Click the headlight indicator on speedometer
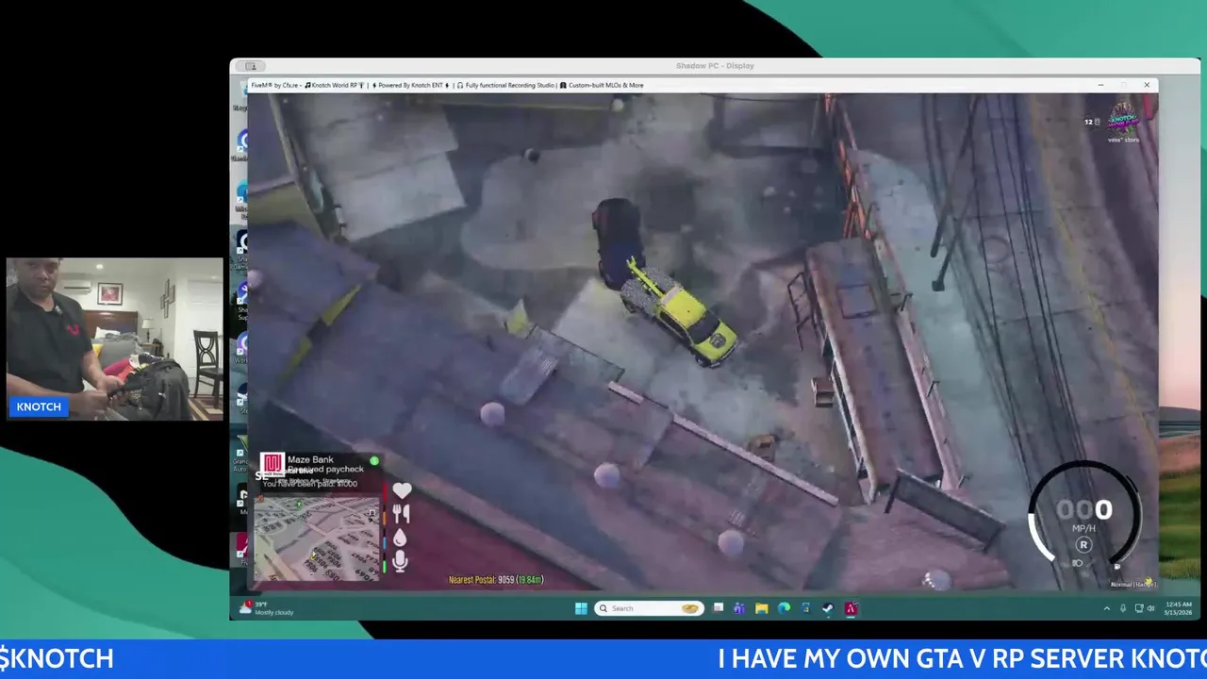1207x679 pixels. coord(1078,563)
